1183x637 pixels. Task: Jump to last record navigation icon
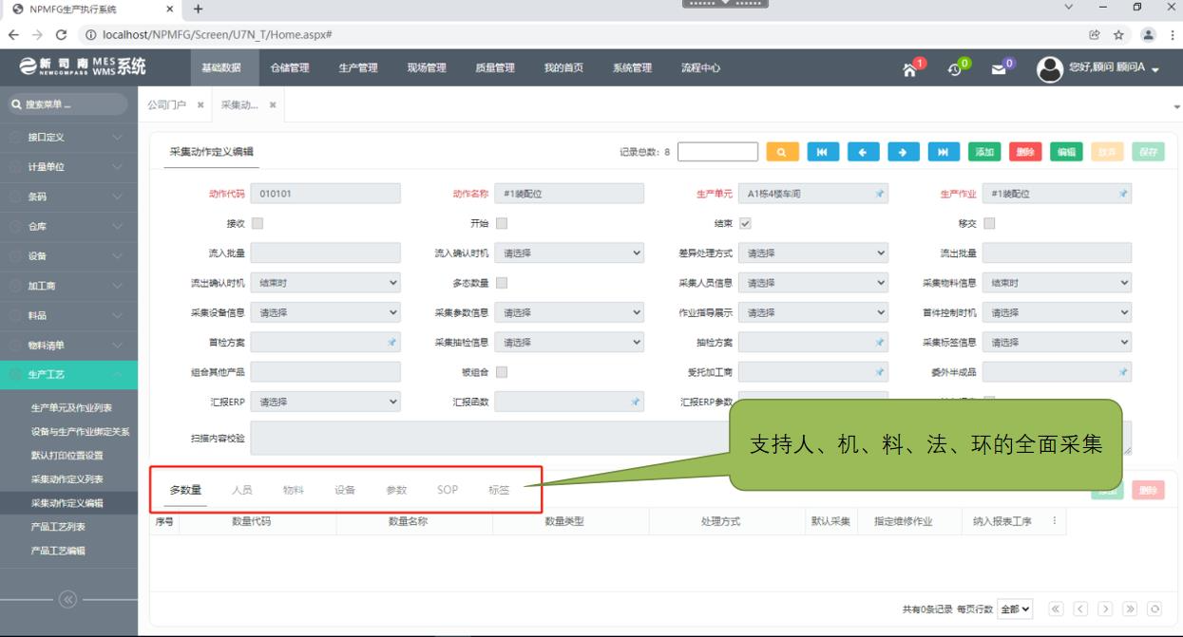(944, 152)
